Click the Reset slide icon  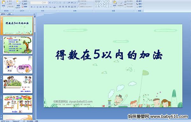[x=25, y=4]
